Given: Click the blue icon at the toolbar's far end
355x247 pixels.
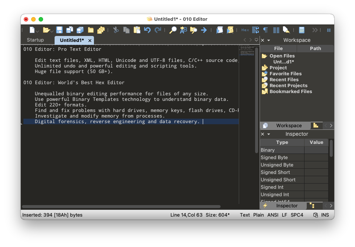Looking at the screenshot, I should [329, 30].
